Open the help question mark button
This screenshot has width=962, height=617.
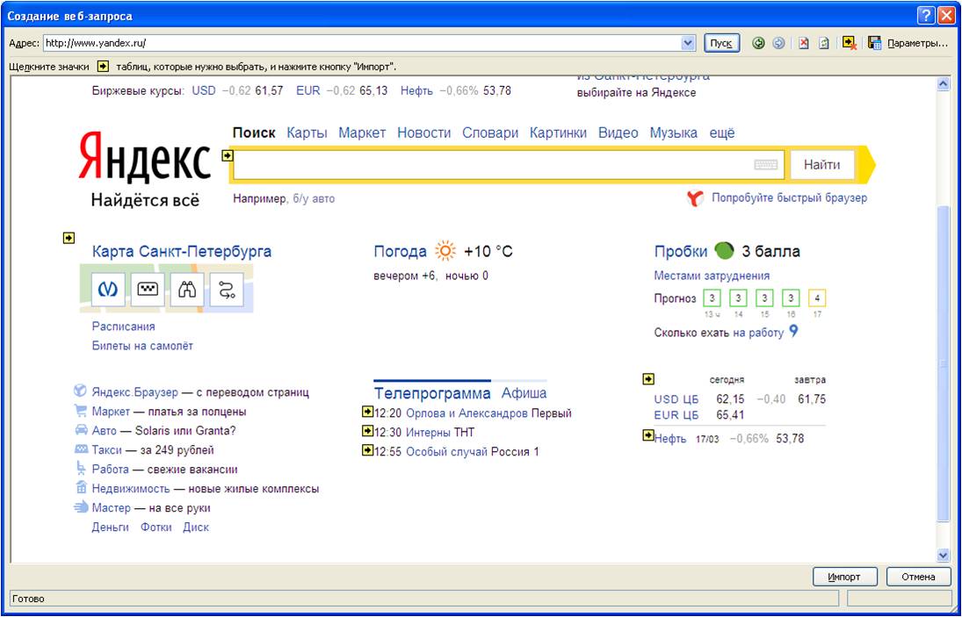click(926, 16)
